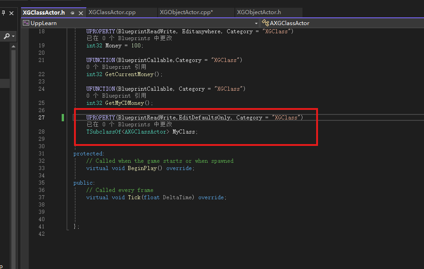Click line number 19 in the gutter
This screenshot has width=424, height=269.
pos(42,46)
